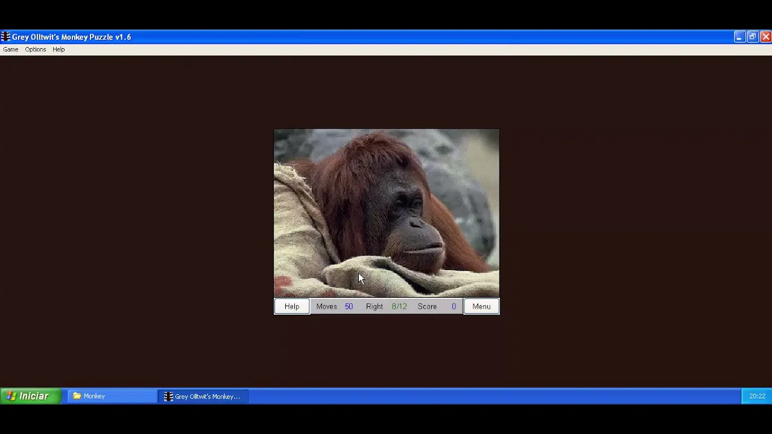Open the Iniciar start button

pos(30,396)
